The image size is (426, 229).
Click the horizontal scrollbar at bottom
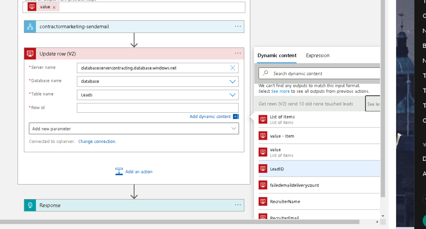pyautogui.click(x=180, y=222)
